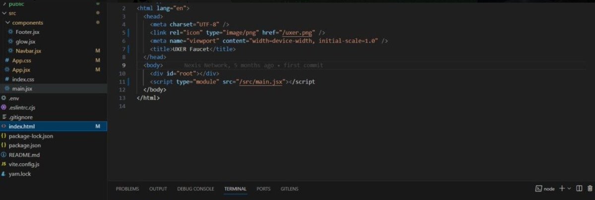The width and height of the screenshot is (595, 200).
Task: Click line number 9 in the gutter
Action: click(123, 65)
